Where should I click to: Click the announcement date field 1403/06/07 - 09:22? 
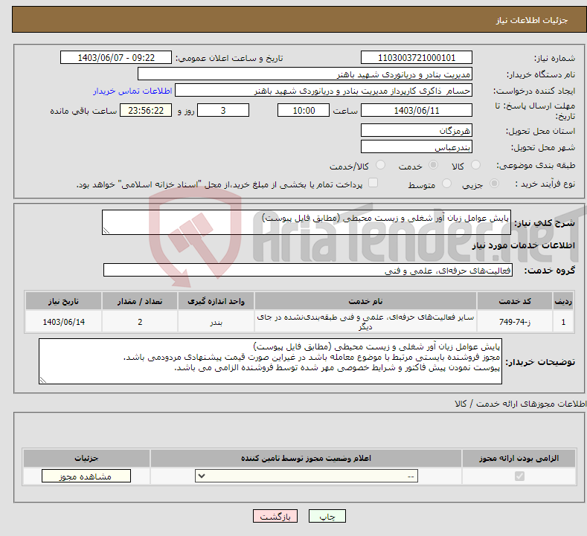tap(115, 57)
